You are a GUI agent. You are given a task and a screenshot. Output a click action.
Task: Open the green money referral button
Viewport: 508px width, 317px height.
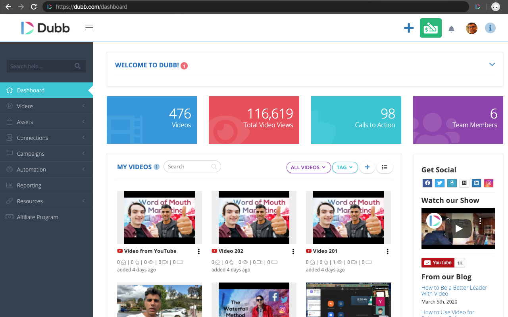tap(431, 28)
